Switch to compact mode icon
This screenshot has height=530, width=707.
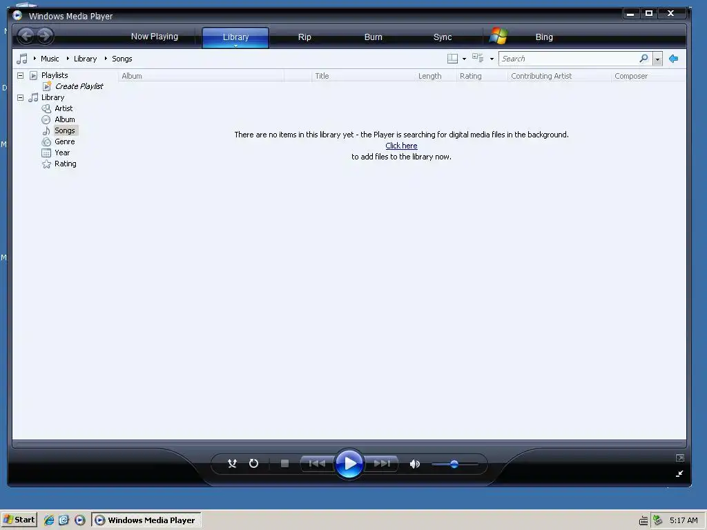pyautogui.click(x=679, y=473)
